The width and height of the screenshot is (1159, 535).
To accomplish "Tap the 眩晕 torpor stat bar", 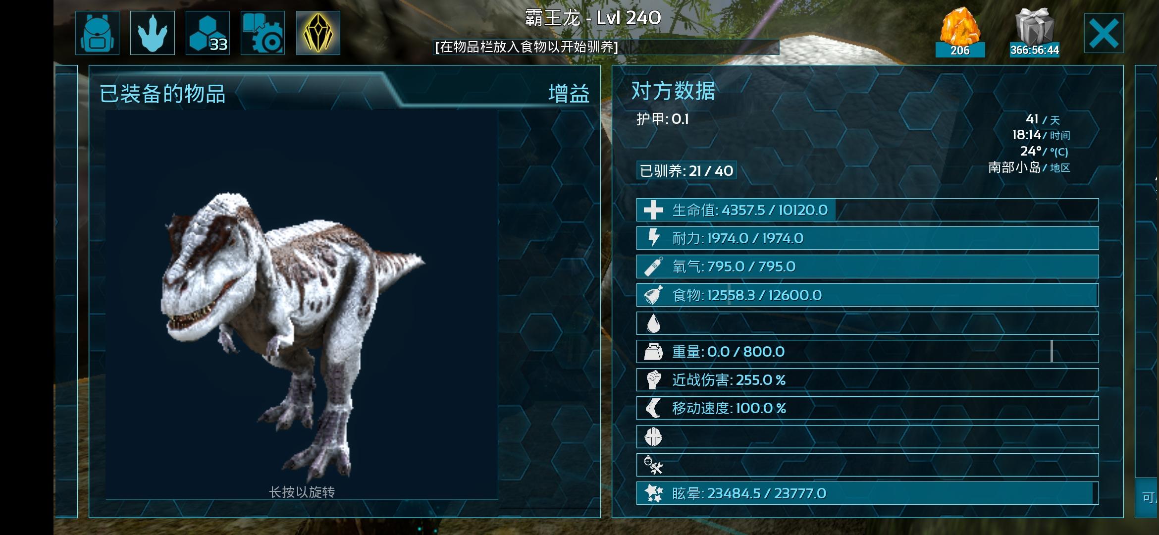I will [x=867, y=493].
